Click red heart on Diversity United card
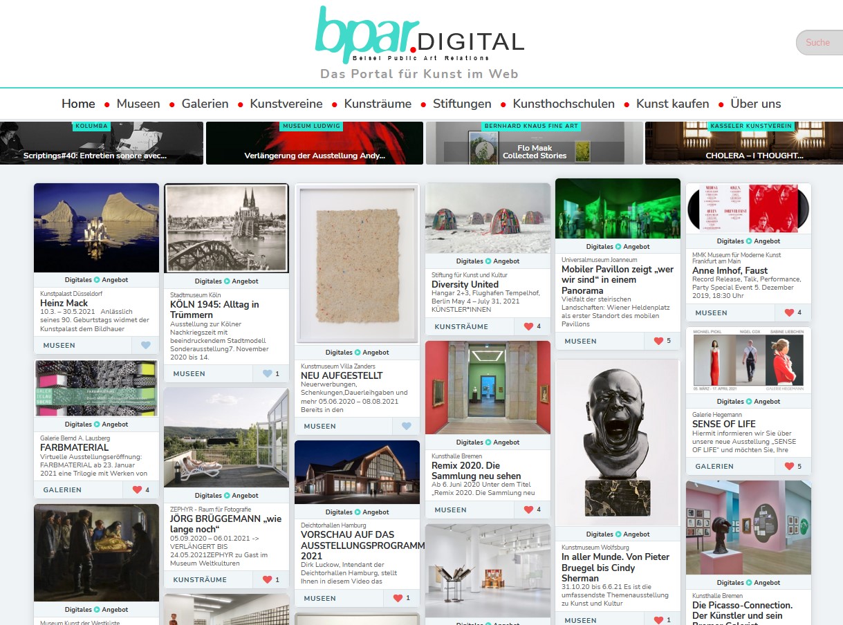Viewport: 843px width, 625px height. pyautogui.click(x=529, y=326)
